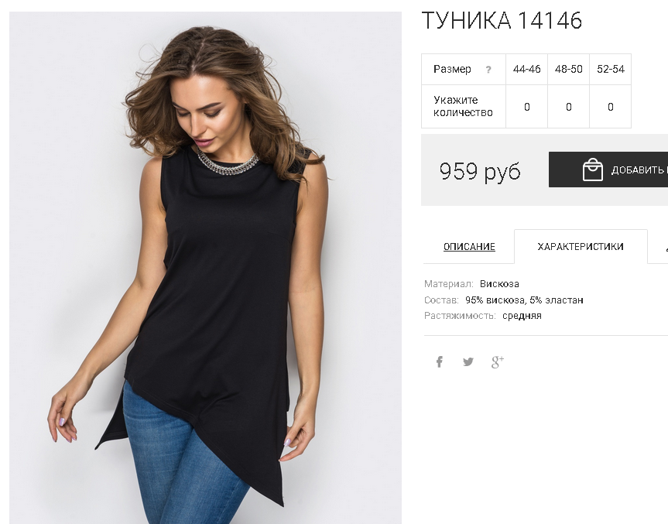Select the 44-46 size column header
The height and width of the screenshot is (524, 668).
tap(526, 70)
